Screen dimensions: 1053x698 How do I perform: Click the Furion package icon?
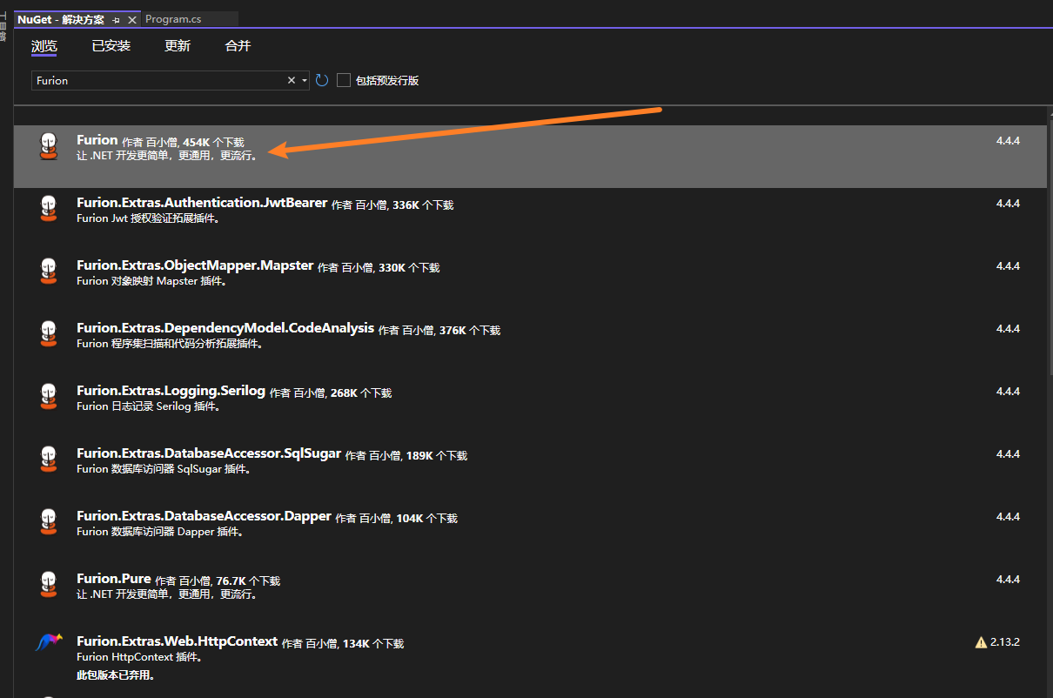49,146
